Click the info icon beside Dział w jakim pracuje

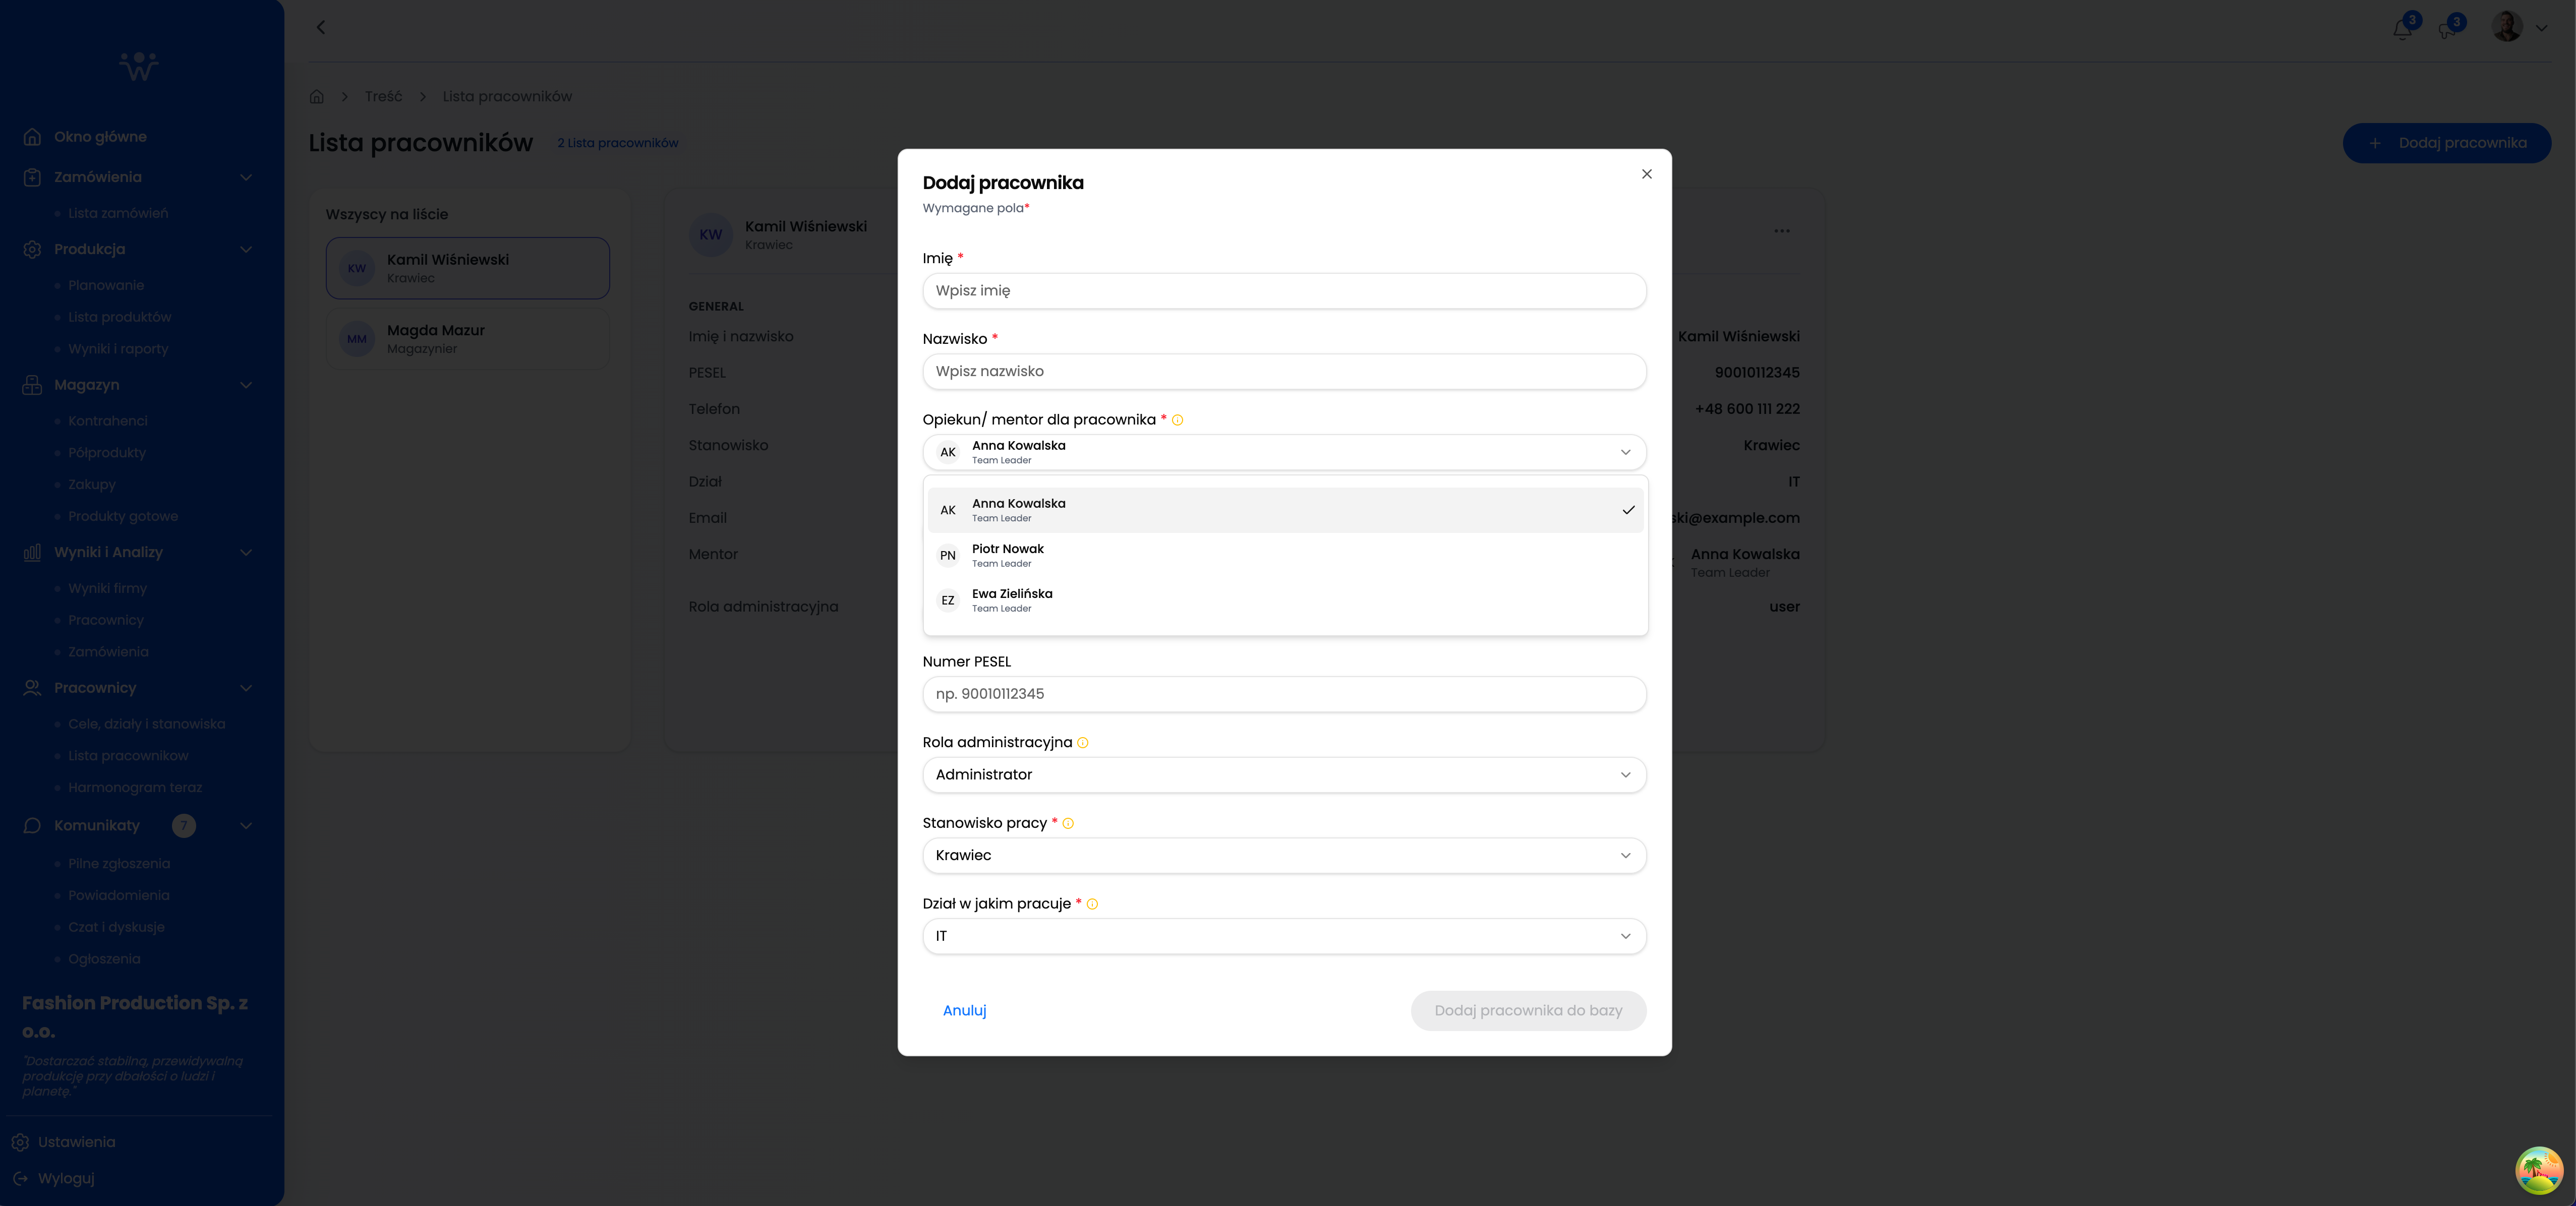[1092, 904]
